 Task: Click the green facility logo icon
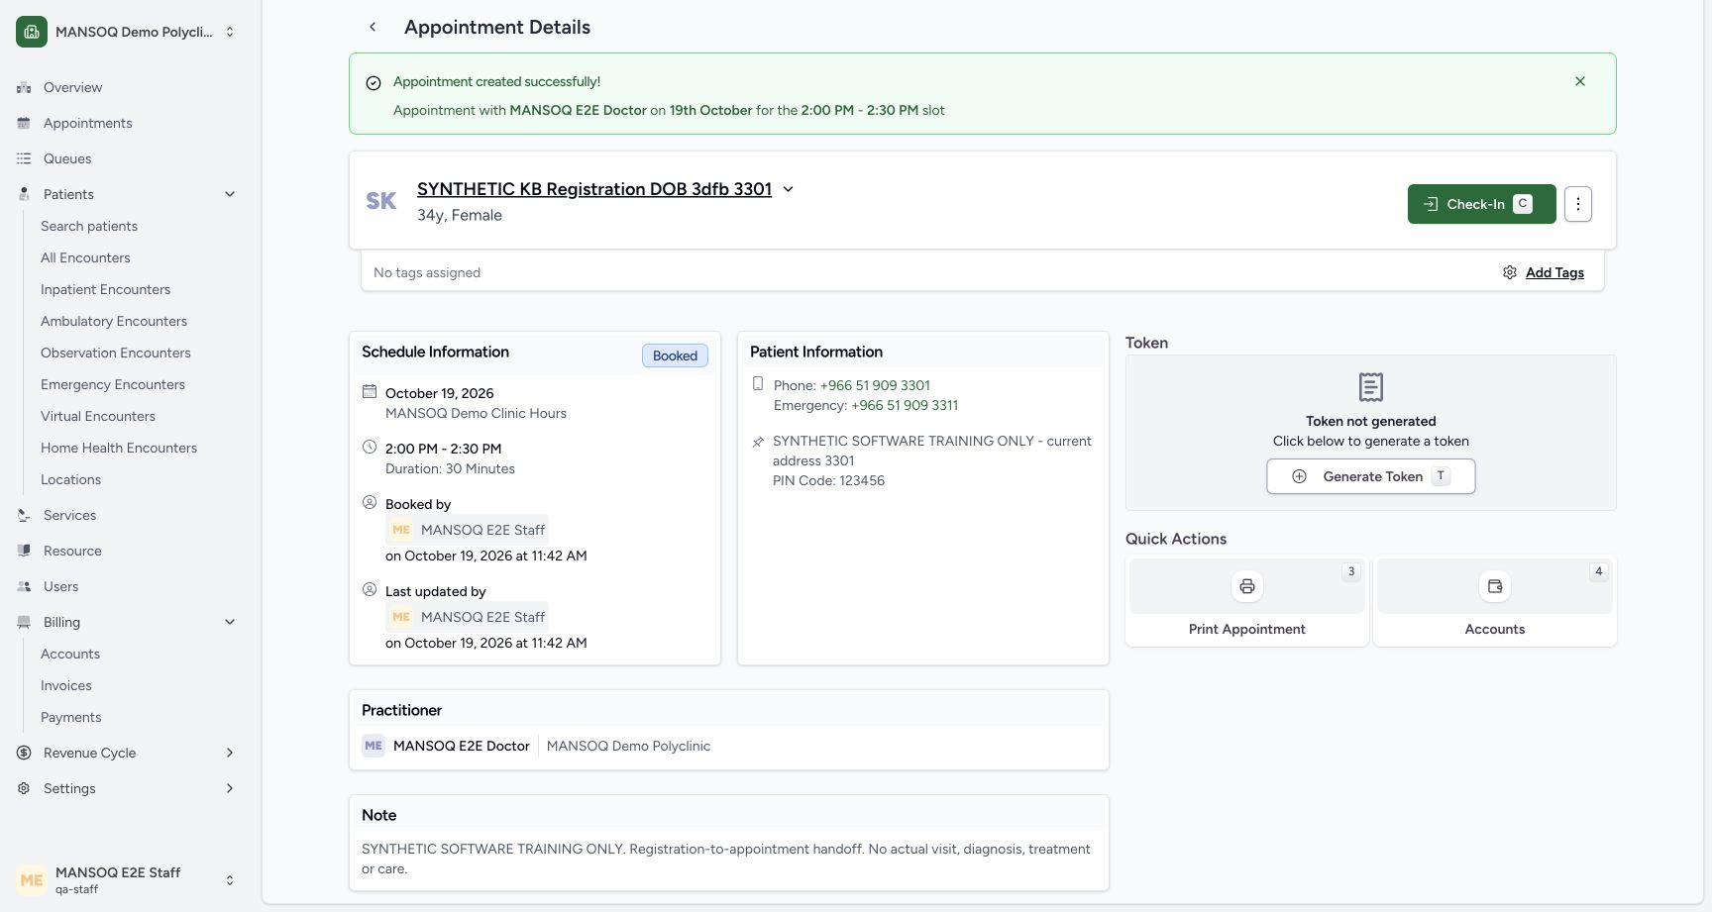(32, 32)
